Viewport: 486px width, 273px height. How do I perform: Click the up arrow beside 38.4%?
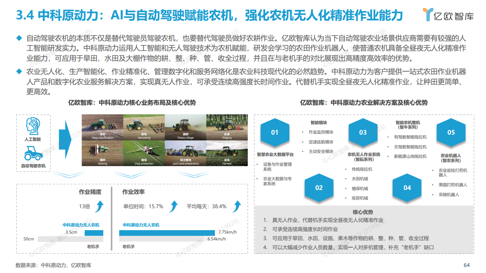point(237,207)
